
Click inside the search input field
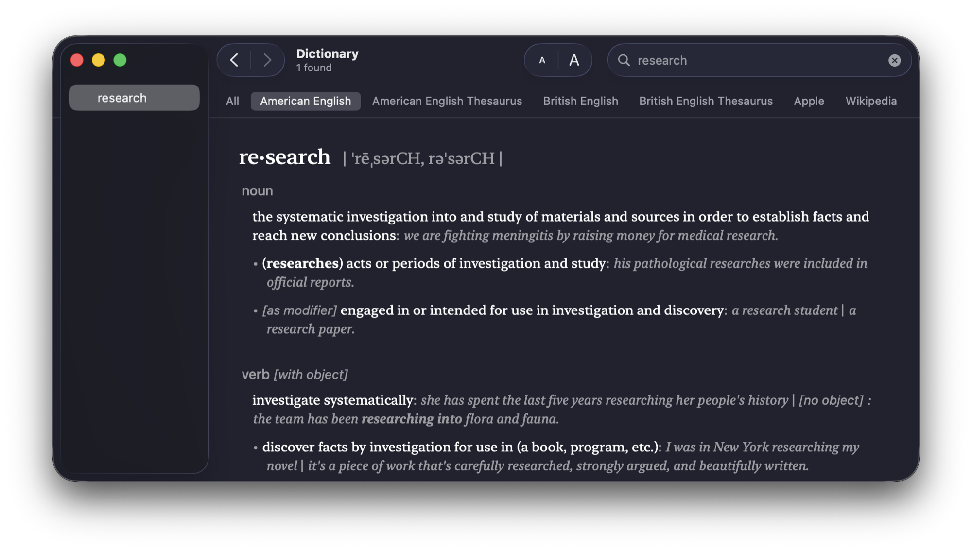coord(729,60)
